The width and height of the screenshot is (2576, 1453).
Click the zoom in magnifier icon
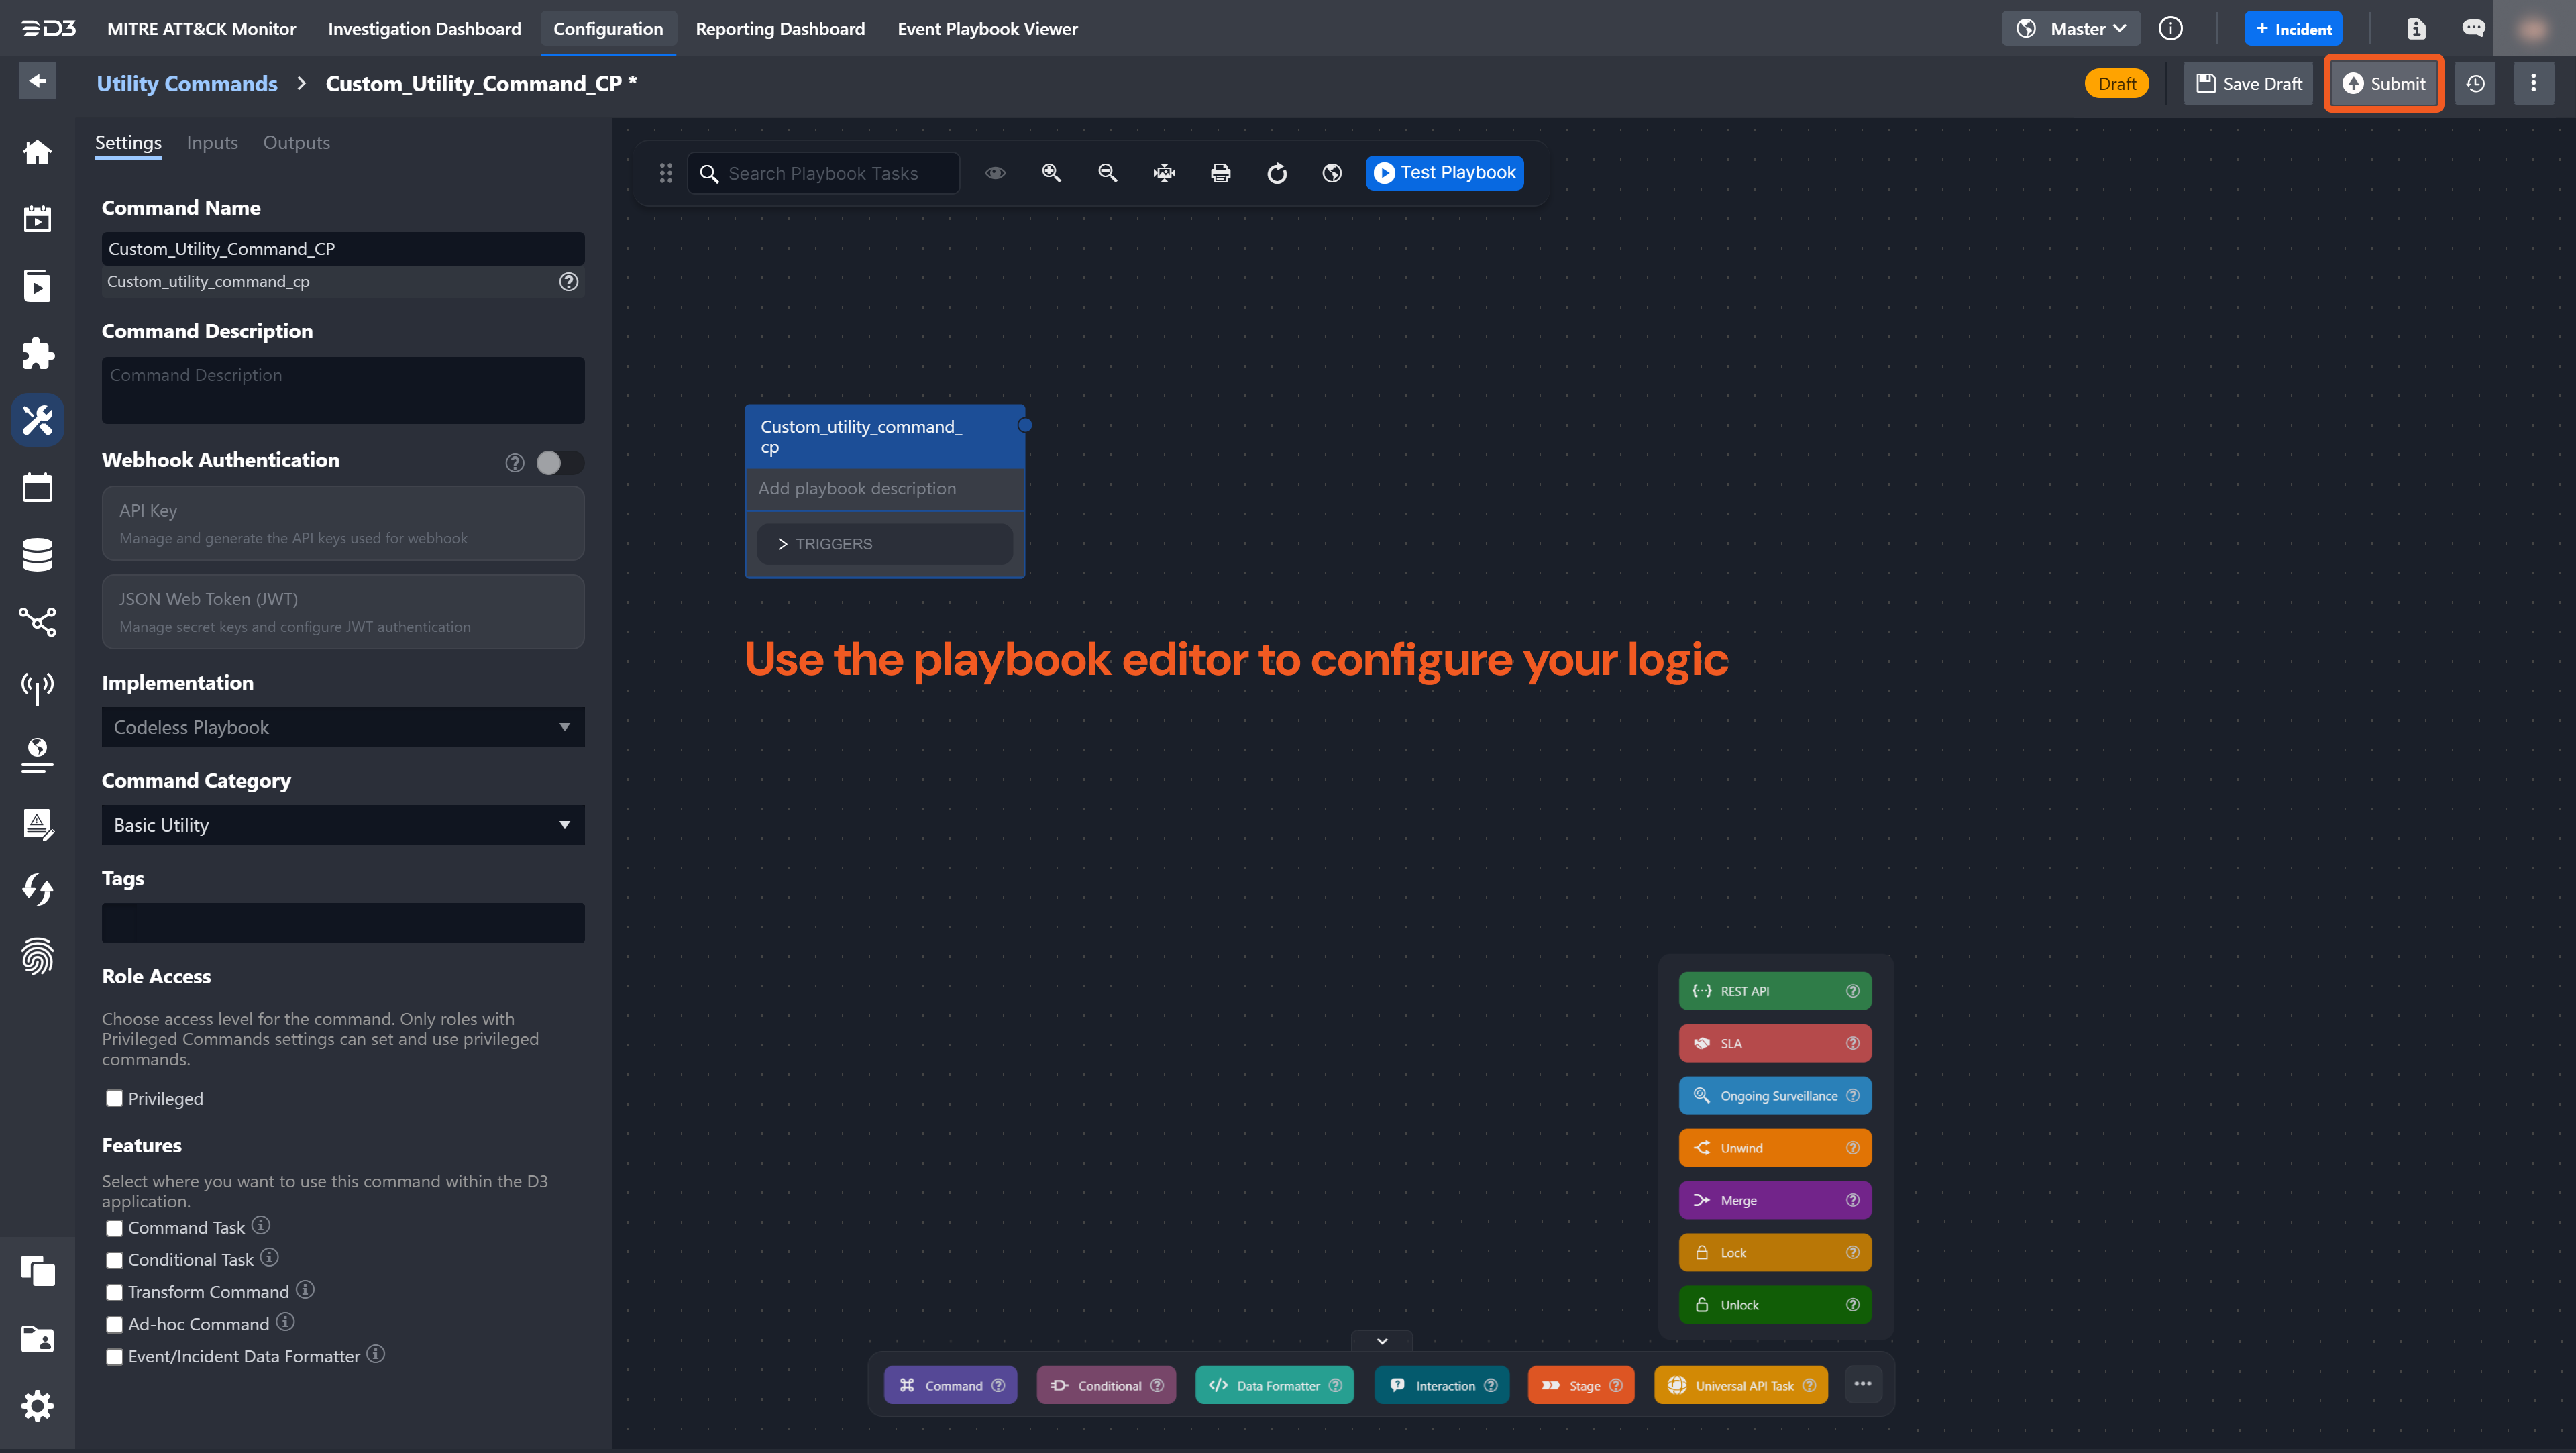[1051, 173]
